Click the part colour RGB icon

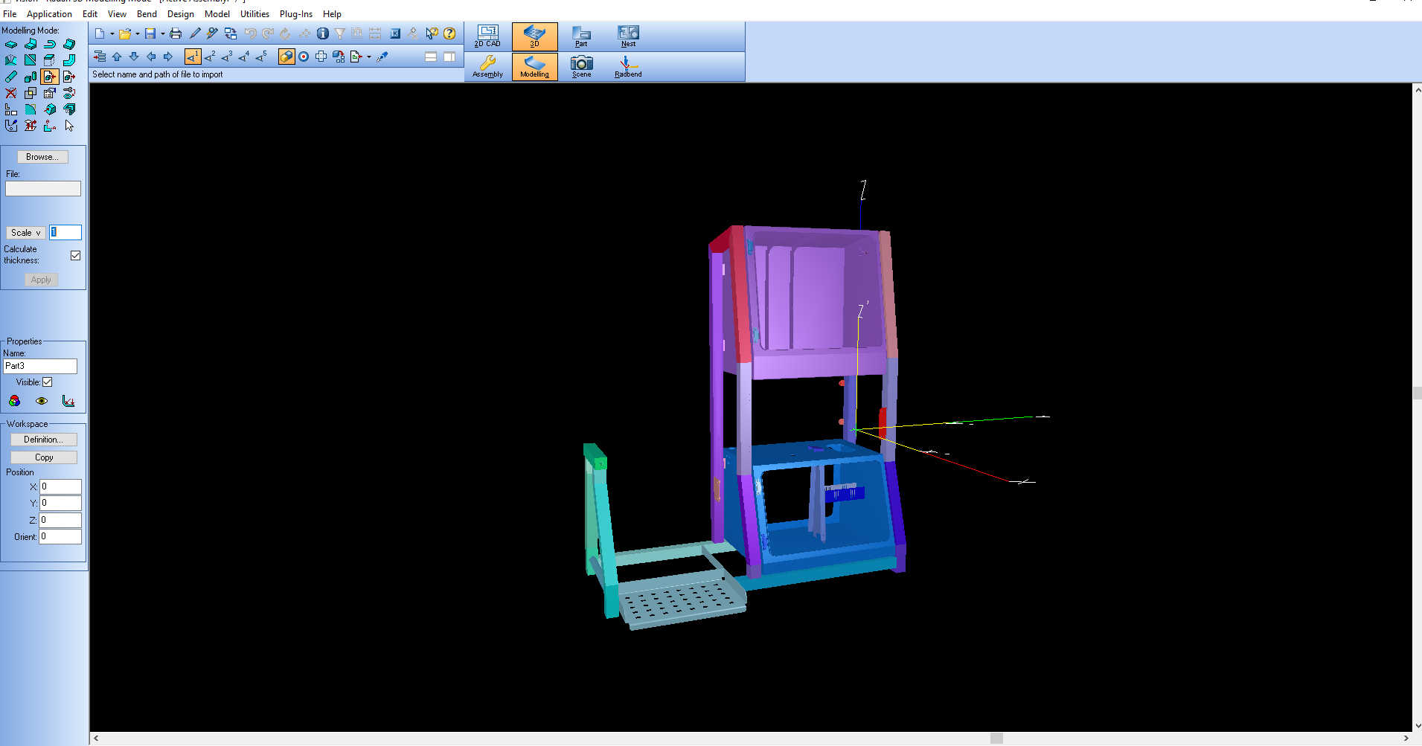[14, 401]
